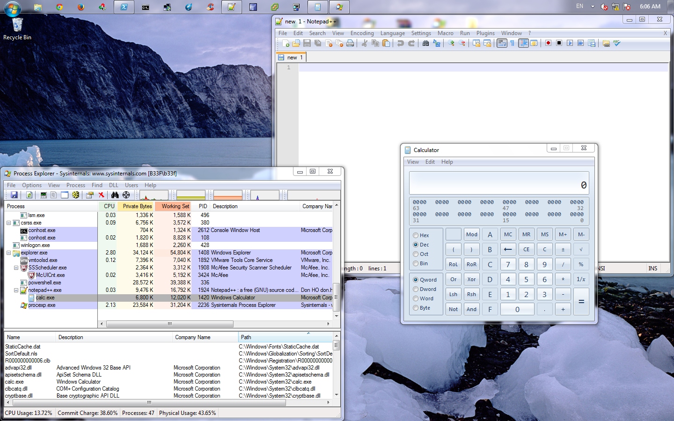The width and height of the screenshot is (674, 421).
Task: Collapse the explorer.exe process tree
Action: pos(8,253)
